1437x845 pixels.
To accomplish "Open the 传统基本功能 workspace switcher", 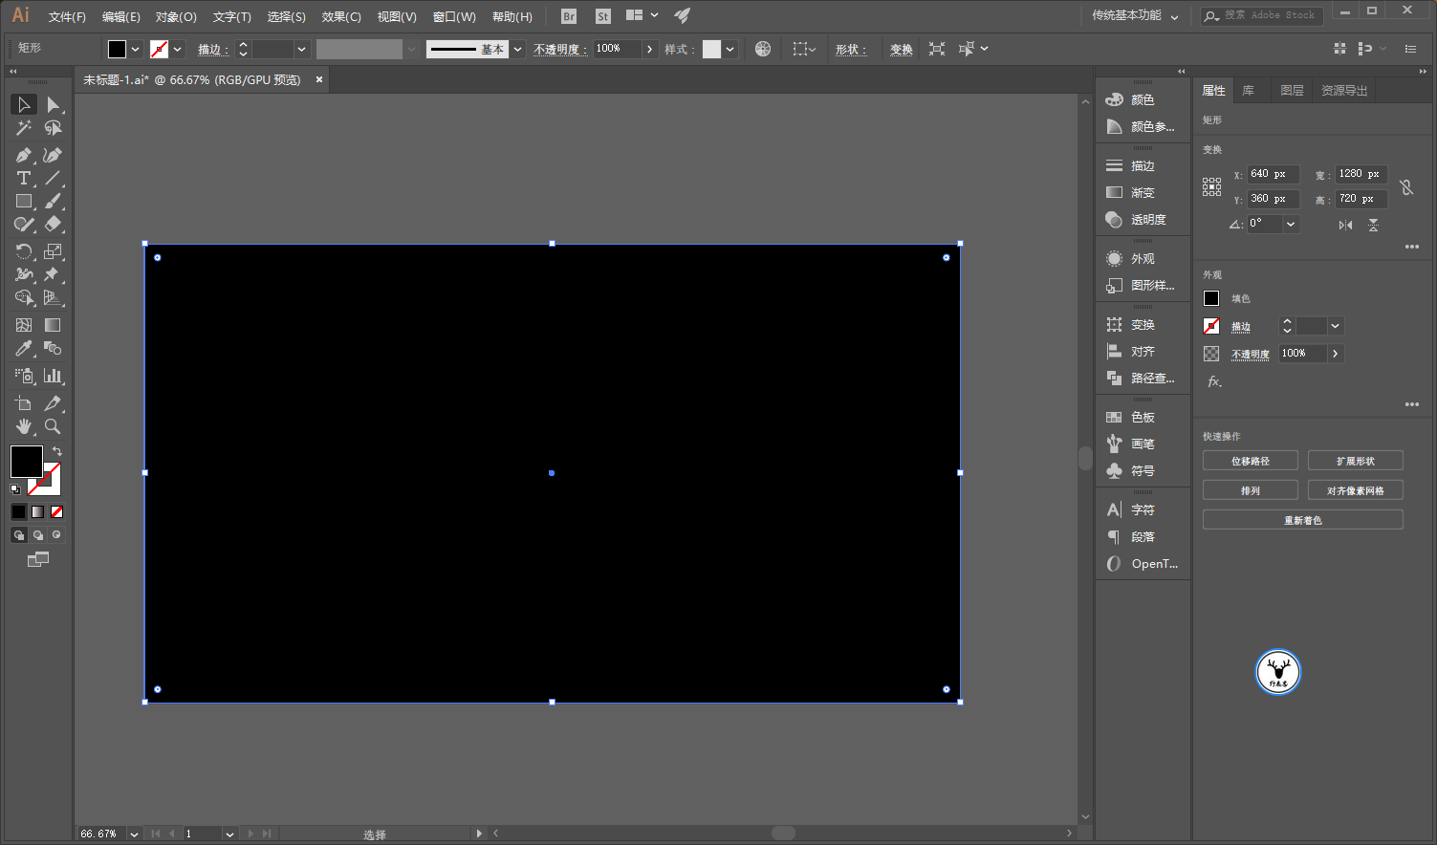I will coord(1135,16).
